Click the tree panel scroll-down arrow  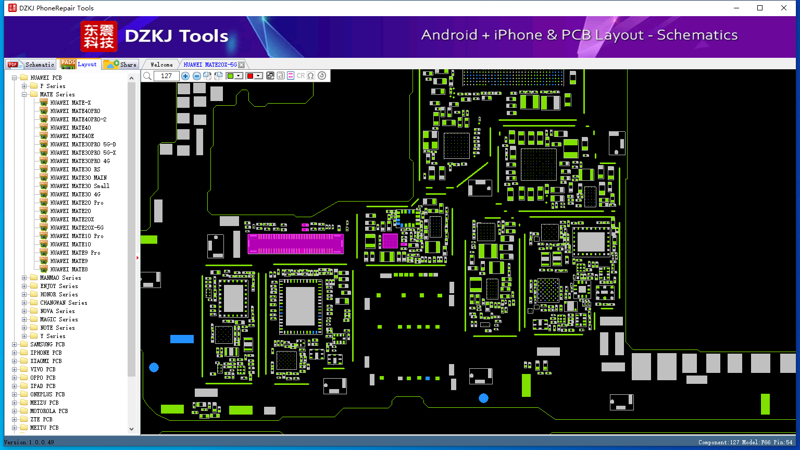[x=131, y=429]
